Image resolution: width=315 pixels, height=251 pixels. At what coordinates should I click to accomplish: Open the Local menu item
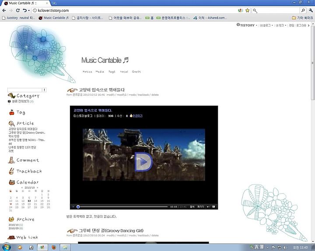(x=124, y=72)
